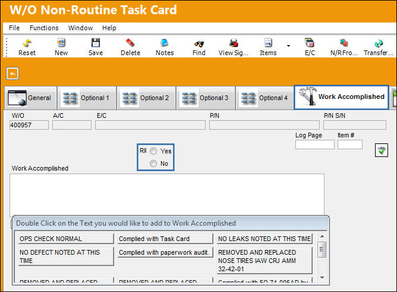Switch to the Optional 1 tab

(87, 98)
